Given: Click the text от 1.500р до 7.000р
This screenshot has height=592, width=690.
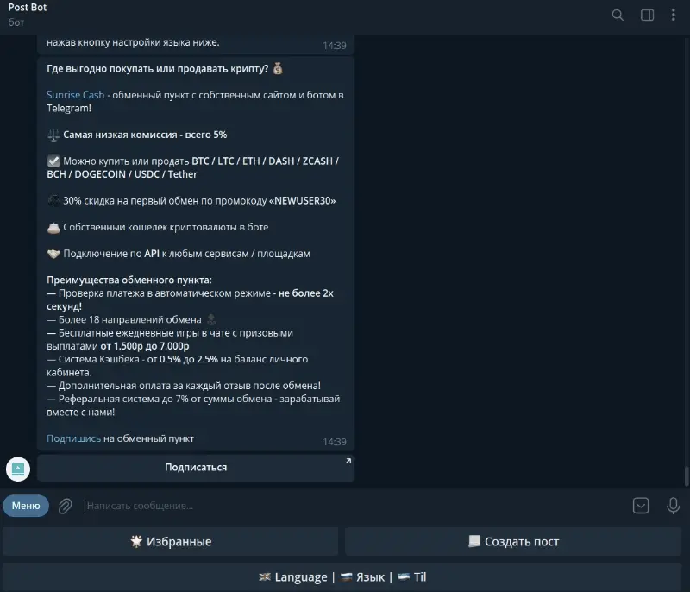Looking at the screenshot, I should pyautogui.click(x=145, y=346).
